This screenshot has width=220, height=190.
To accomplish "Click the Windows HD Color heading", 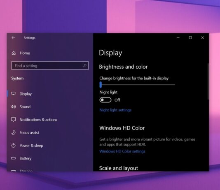I will coord(122,128).
